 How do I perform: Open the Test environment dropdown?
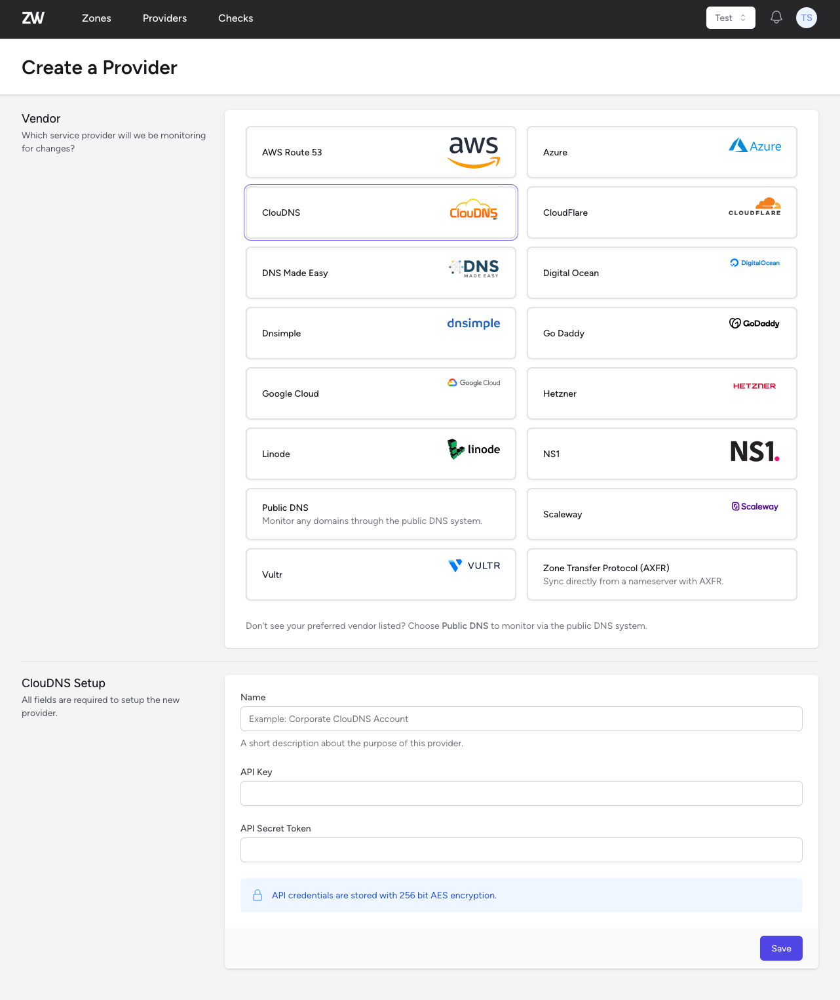(730, 18)
